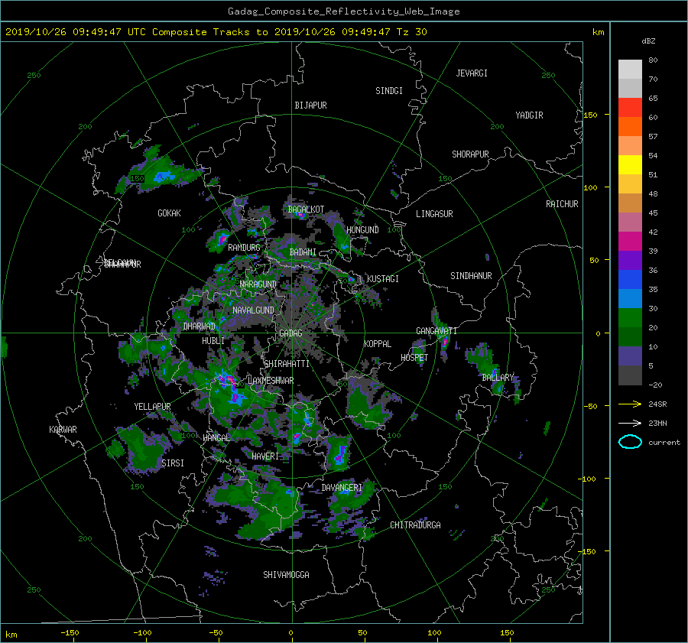This screenshot has width=688, height=643.
Task: Click the YADGIR city label
Action: click(x=529, y=115)
